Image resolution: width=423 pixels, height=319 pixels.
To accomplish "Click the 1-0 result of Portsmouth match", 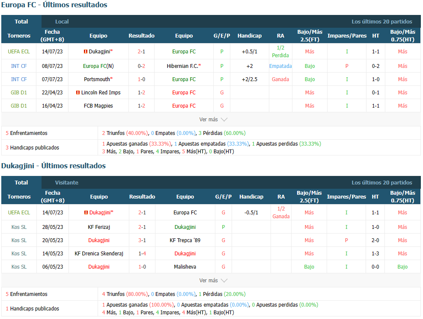I will pyautogui.click(x=141, y=79).
